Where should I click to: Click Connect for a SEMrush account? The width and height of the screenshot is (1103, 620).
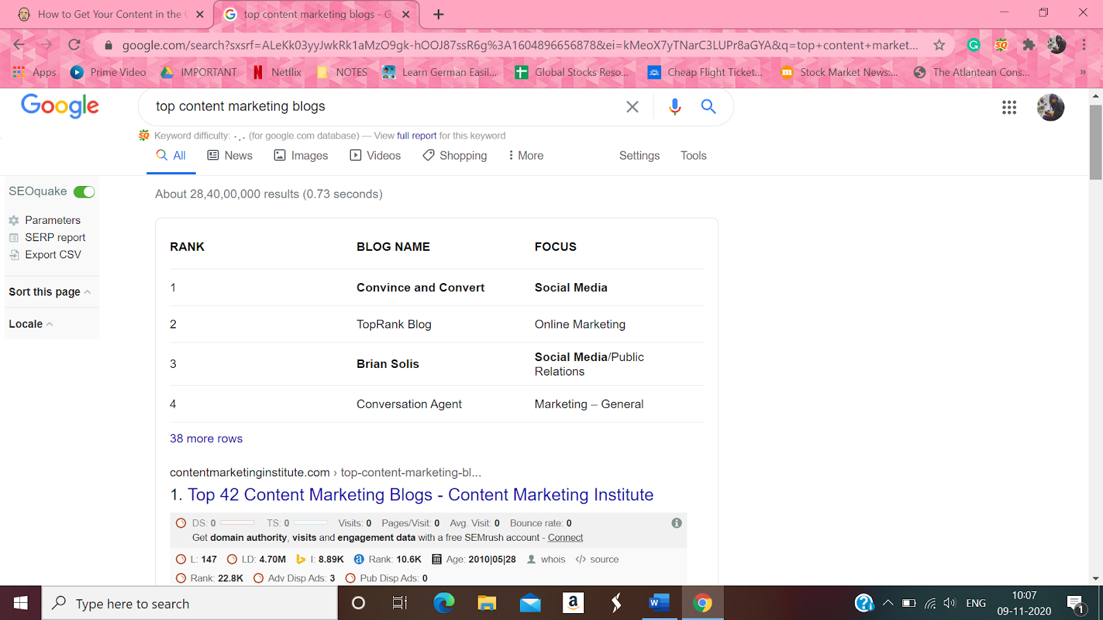coord(565,537)
